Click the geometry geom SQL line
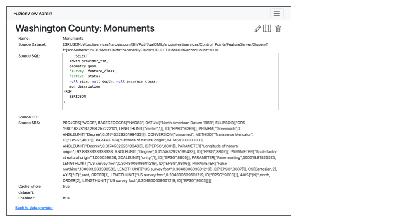396x222 pixels. pos(84,66)
